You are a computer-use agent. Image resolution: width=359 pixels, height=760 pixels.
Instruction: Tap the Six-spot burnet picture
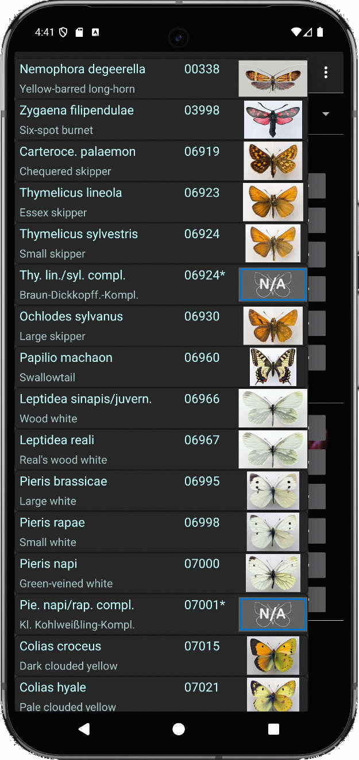[273, 120]
